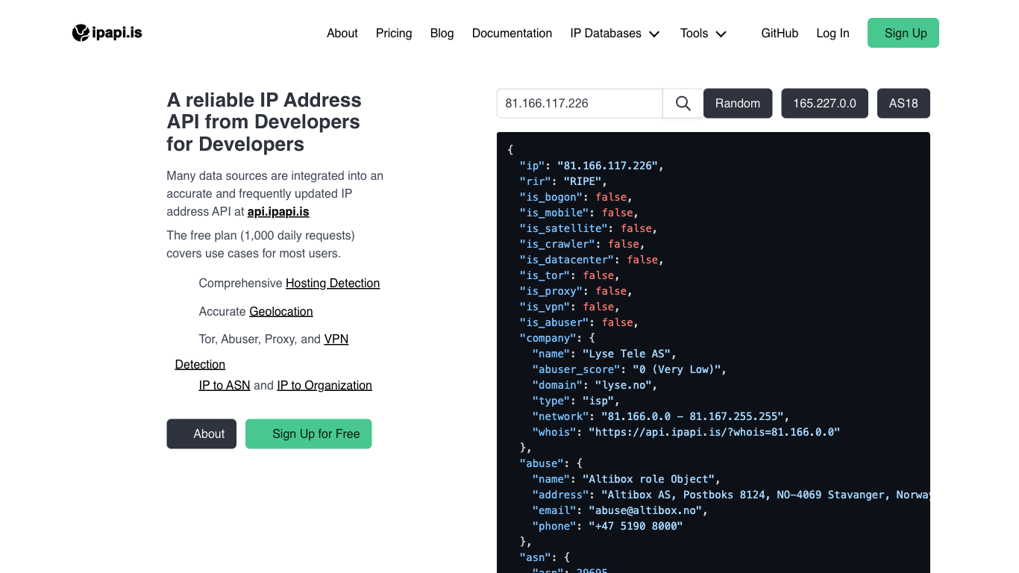Visit the GitHub link in header
Viewport: 1019px width, 573px height.
(x=780, y=33)
